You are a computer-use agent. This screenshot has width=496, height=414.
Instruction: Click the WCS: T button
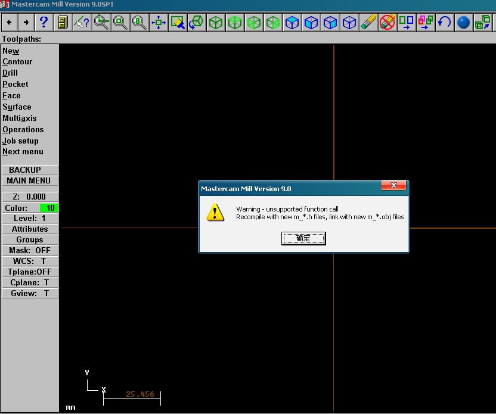point(30,261)
